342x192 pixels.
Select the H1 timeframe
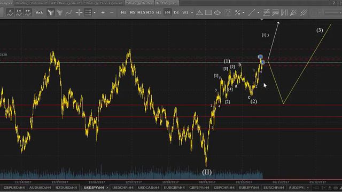[x=159, y=13]
